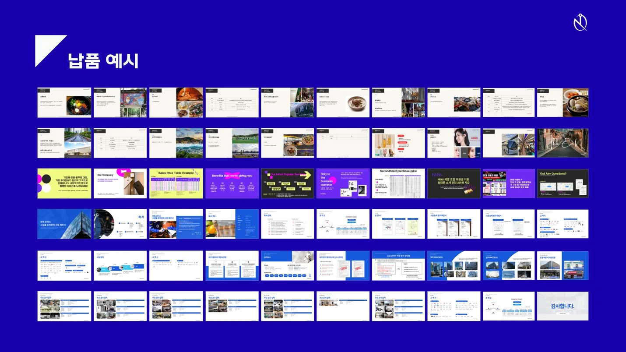Image resolution: width=626 pixels, height=352 pixels.
Task: Open the slide with the soccer field photo
Action: 232,143
